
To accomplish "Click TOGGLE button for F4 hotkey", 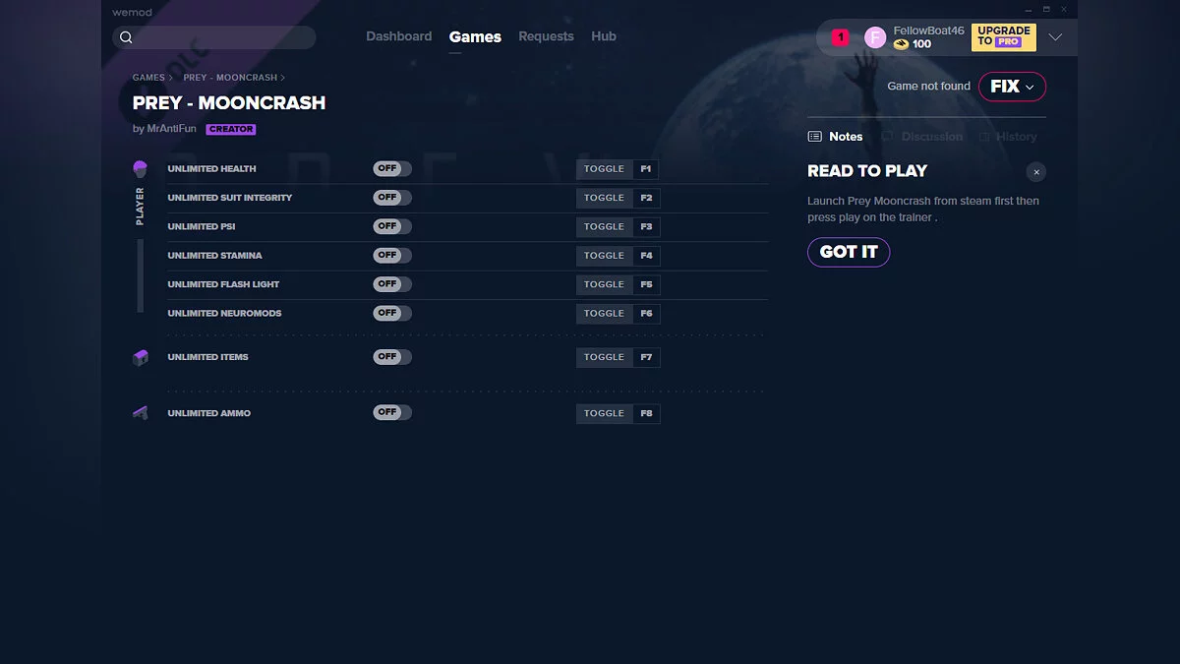I will tap(604, 255).
